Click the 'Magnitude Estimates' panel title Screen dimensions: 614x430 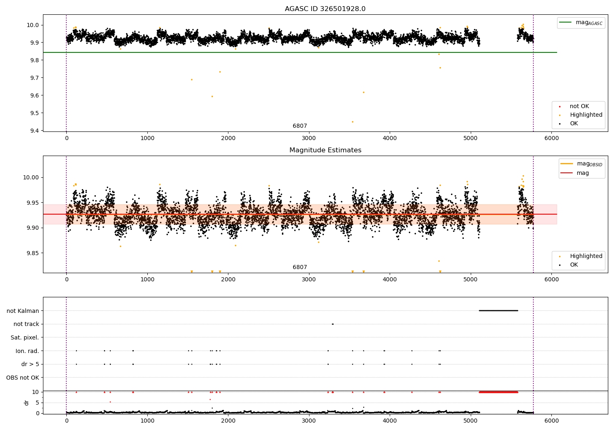(x=325, y=150)
